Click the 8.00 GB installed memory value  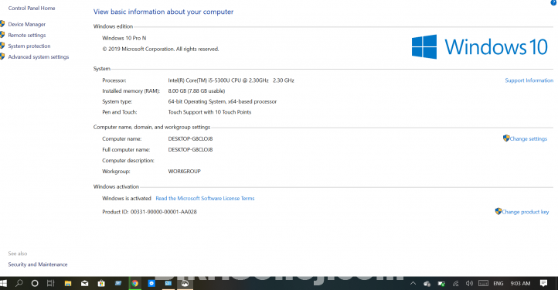pyautogui.click(x=196, y=90)
